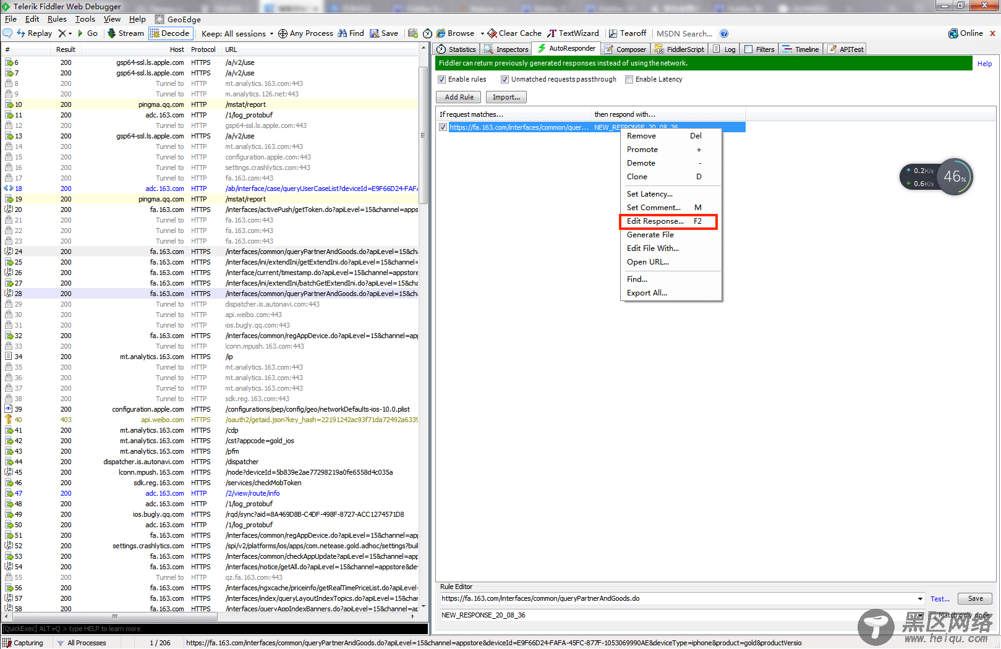Toggle Stream mode in toolbar
Screen dimensions: 1001x649
tap(126, 33)
